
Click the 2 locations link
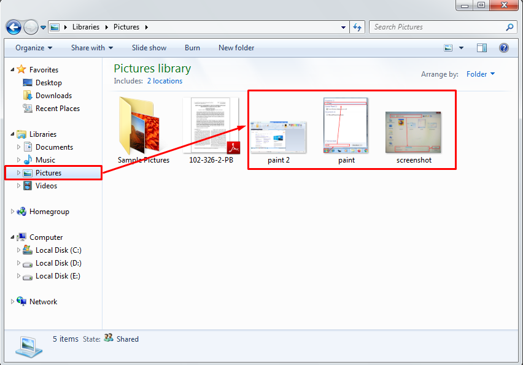click(165, 80)
